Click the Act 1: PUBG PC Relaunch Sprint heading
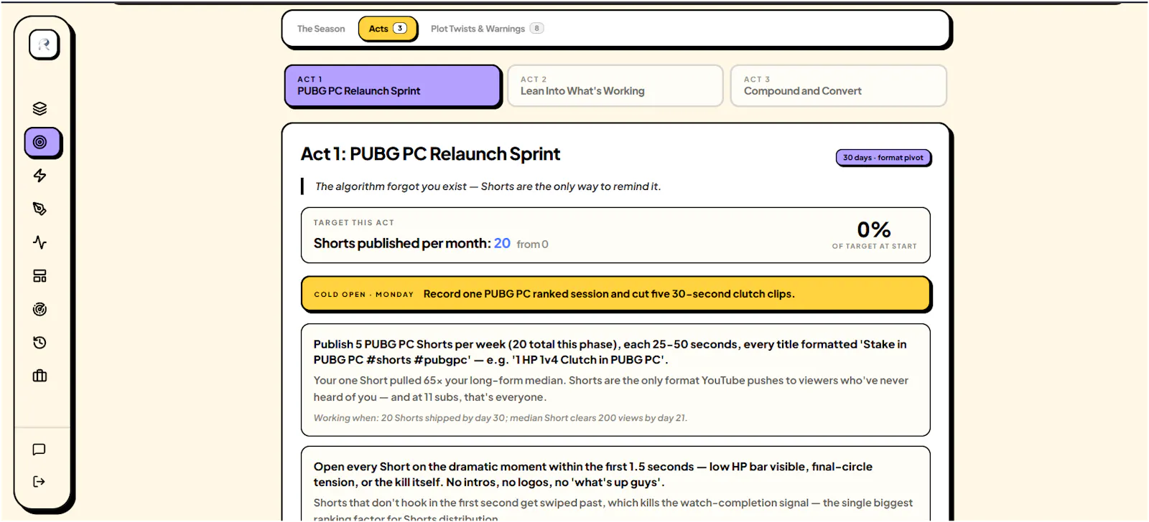Screen dimensions: 1149x522 tap(430, 154)
